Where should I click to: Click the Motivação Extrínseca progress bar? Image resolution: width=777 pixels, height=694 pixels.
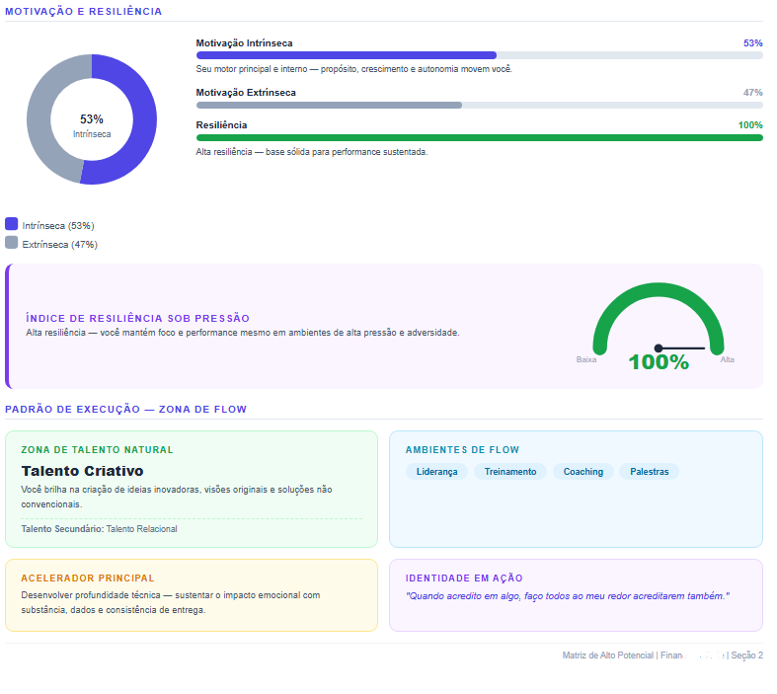[479, 105]
